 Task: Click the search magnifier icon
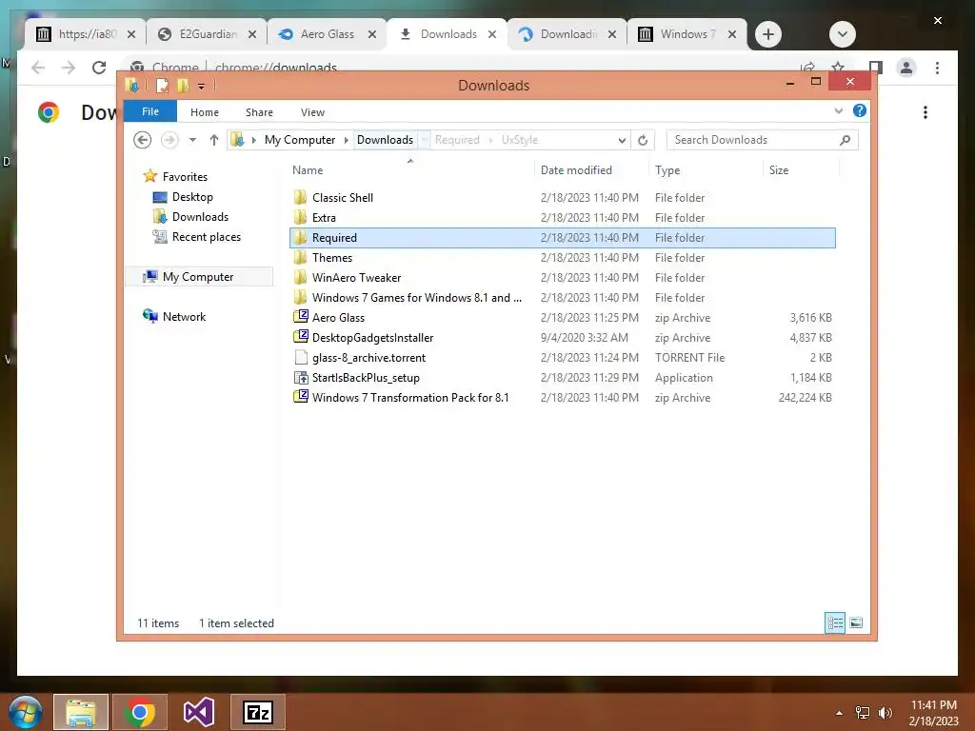tap(846, 140)
